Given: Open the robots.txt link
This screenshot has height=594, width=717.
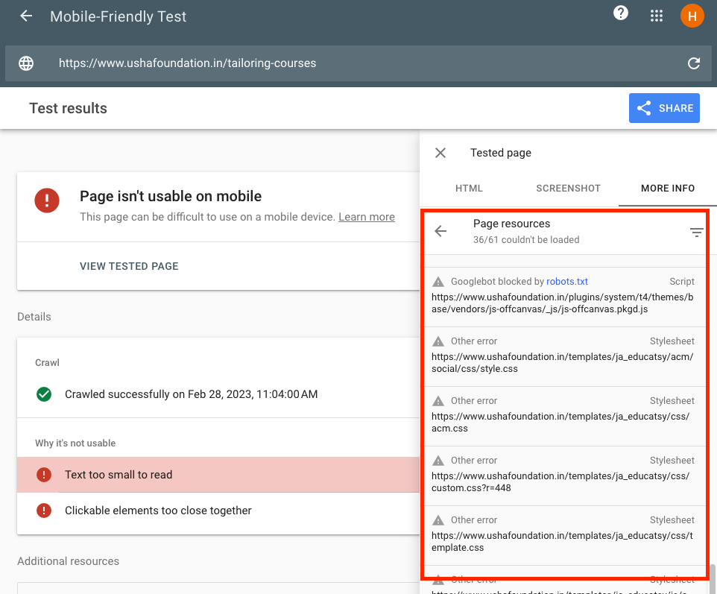Looking at the screenshot, I should [x=567, y=282].
